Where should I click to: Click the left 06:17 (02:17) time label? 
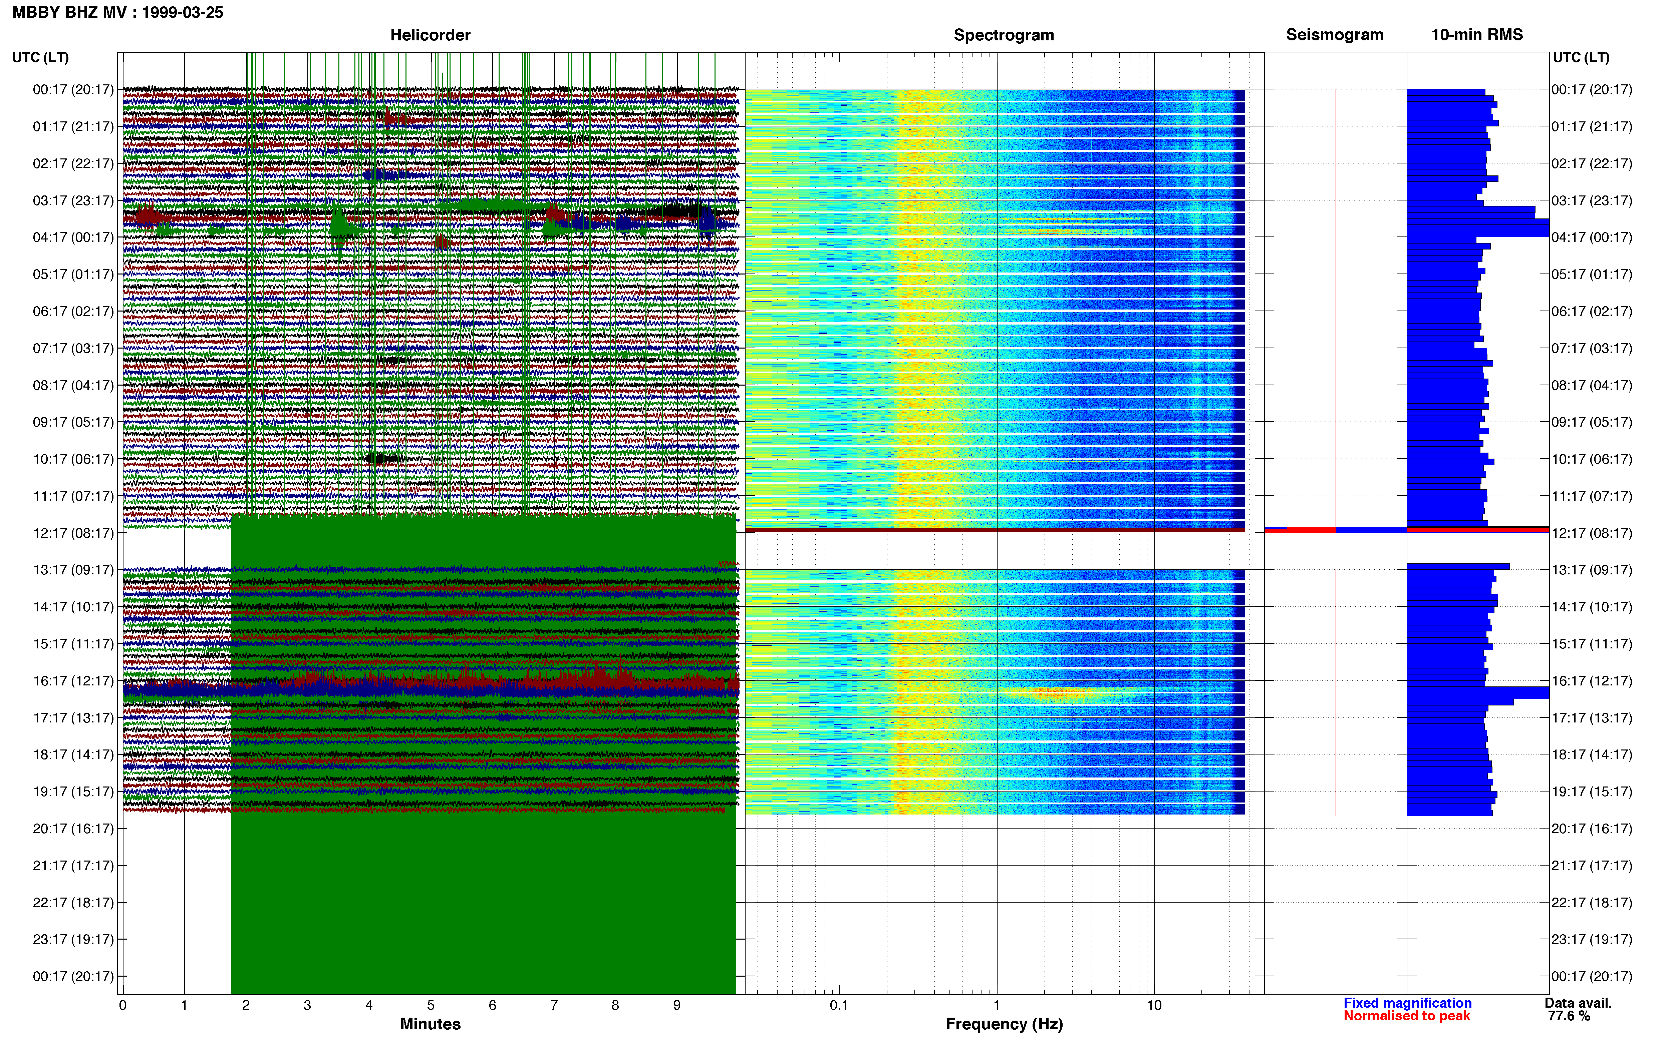[x=73, y=312]
